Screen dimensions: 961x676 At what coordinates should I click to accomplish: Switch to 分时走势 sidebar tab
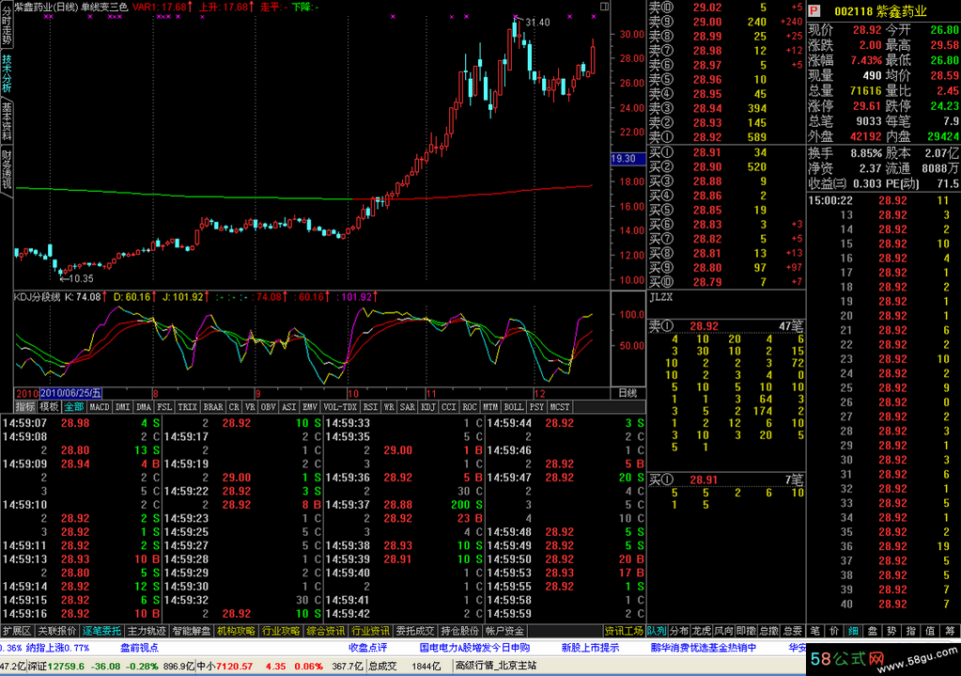[7, 25]
